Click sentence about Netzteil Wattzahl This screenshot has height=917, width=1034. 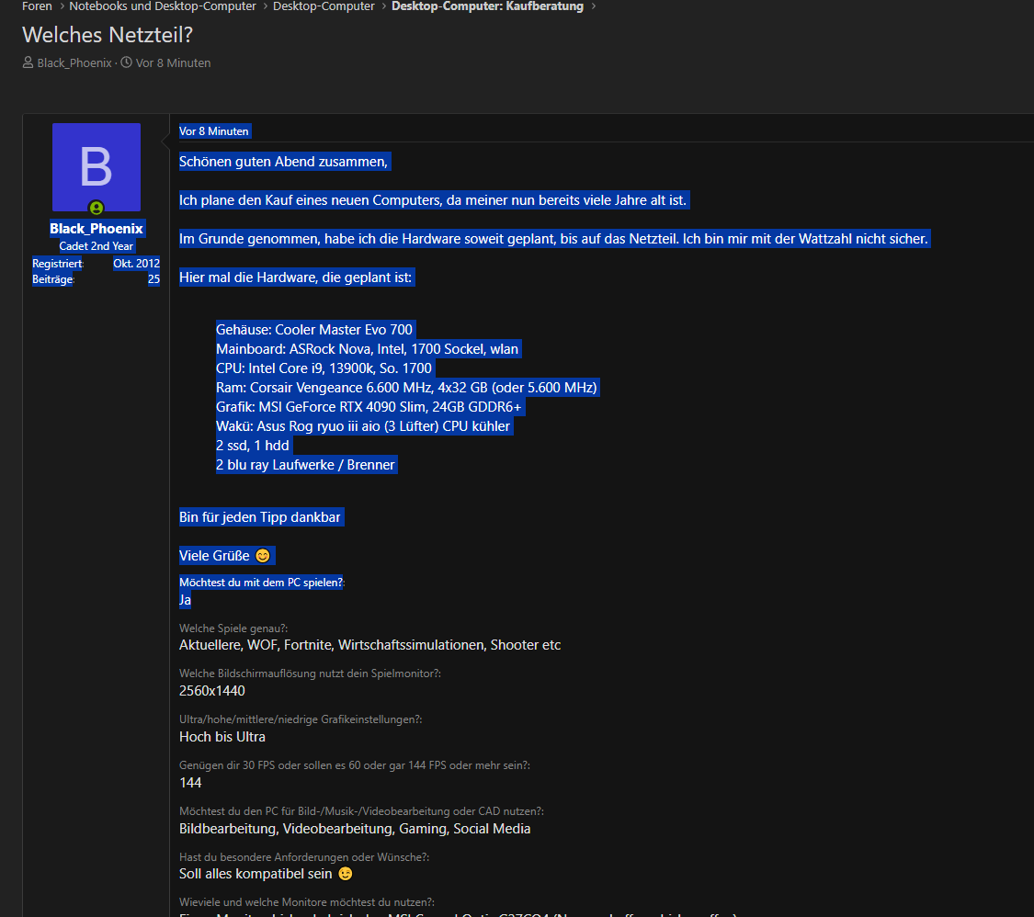coord(554,239)
